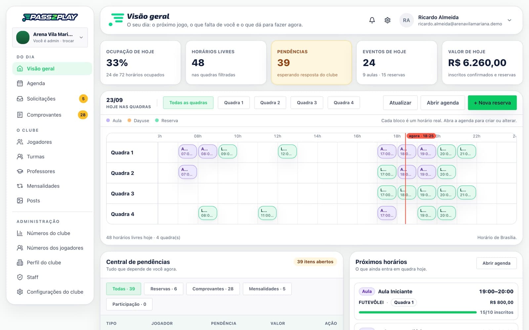This screenshot has height=330, width=529.
Task: Click the Comprovantes receipt icon
Action: tap(20, 115)
